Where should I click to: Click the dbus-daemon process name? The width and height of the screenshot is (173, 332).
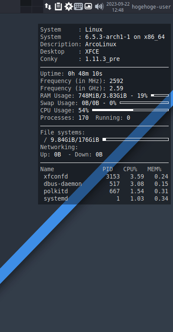click(63, 184)
